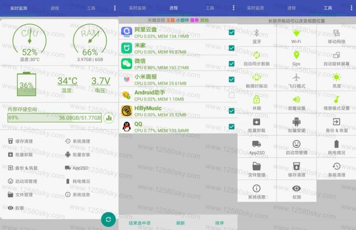Tap the 69% storage progress bar
The height and width of the screenshot is (230, 356).
[55, 118]
